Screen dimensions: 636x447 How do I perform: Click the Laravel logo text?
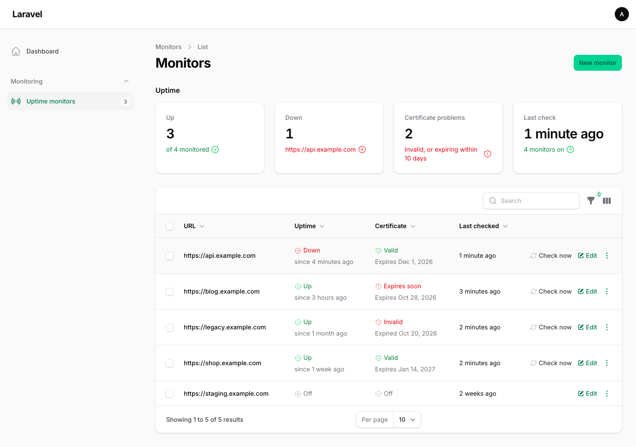click(27, 14)
